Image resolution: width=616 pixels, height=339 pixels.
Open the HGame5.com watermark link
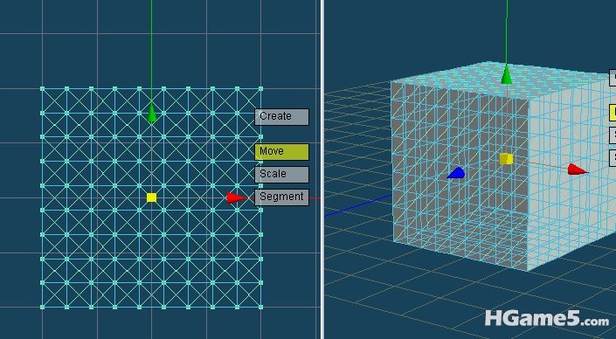[547, 319]
